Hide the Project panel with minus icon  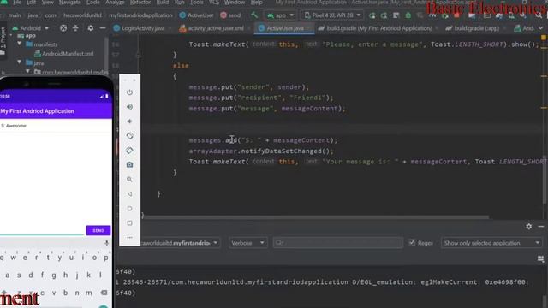click(x=103, y=28)
